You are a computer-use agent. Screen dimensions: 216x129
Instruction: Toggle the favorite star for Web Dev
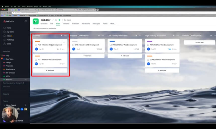point(60,20)
